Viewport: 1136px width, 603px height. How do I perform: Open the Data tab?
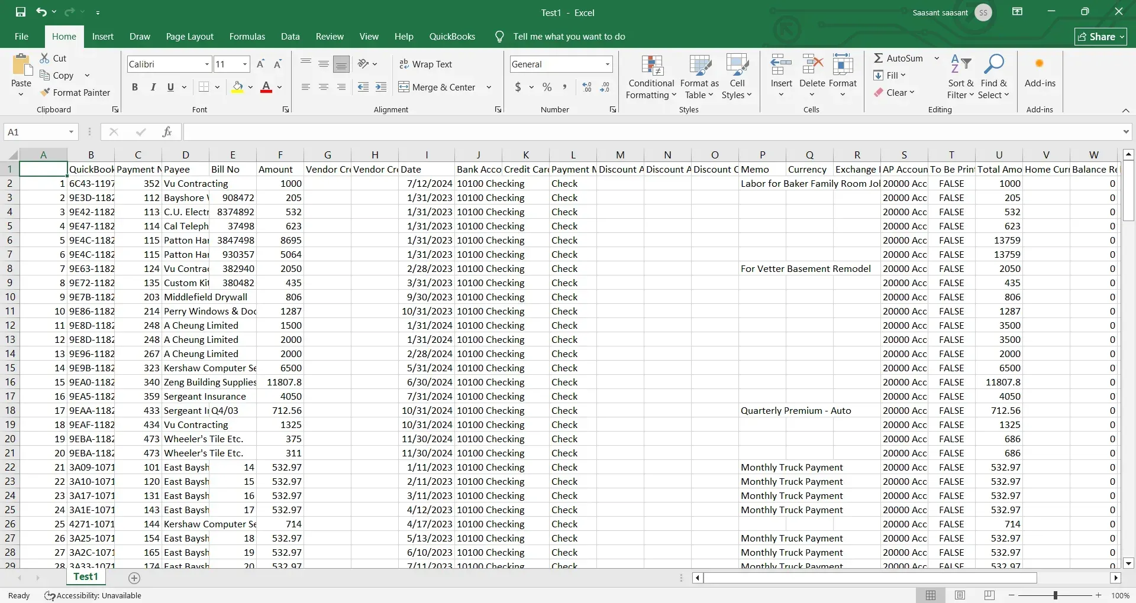click(290, 37)
